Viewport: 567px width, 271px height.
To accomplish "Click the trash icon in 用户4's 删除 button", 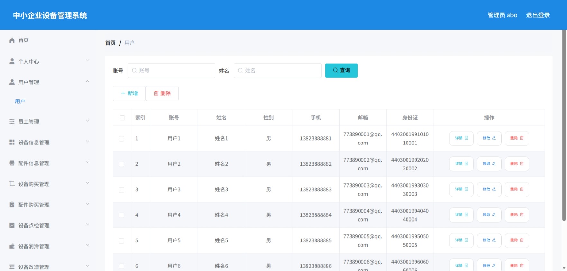I will click(x=522, y=214).
